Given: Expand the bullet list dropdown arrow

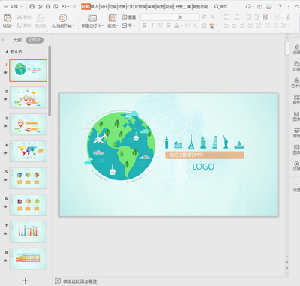Looking at the screenshot, I should coord(231,17).
